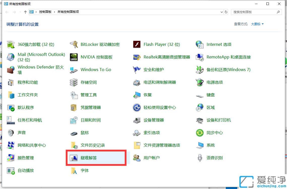Open 360强力卸载 (32 位)

tap(36, 44)
